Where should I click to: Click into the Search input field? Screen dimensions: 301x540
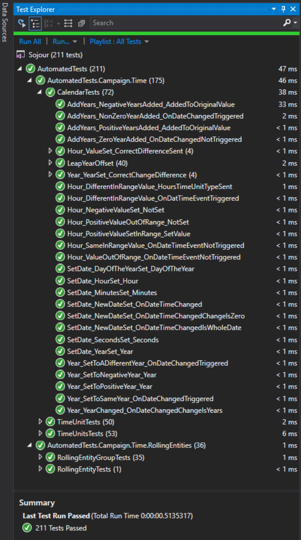pos(183,23)
